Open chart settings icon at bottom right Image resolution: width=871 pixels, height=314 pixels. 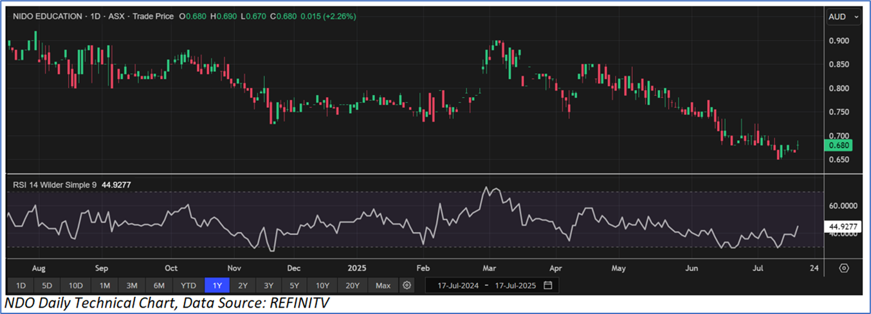(x=844, y=268)
